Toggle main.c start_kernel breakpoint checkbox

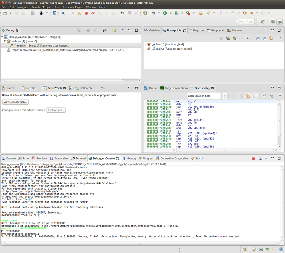click(149, 49)
